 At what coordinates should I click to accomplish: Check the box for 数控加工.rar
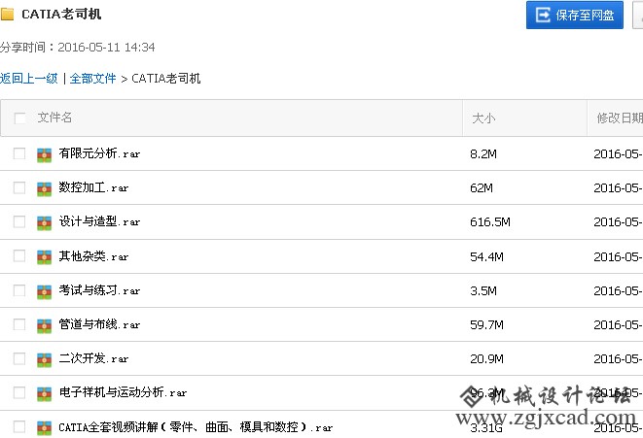point(19,187)
